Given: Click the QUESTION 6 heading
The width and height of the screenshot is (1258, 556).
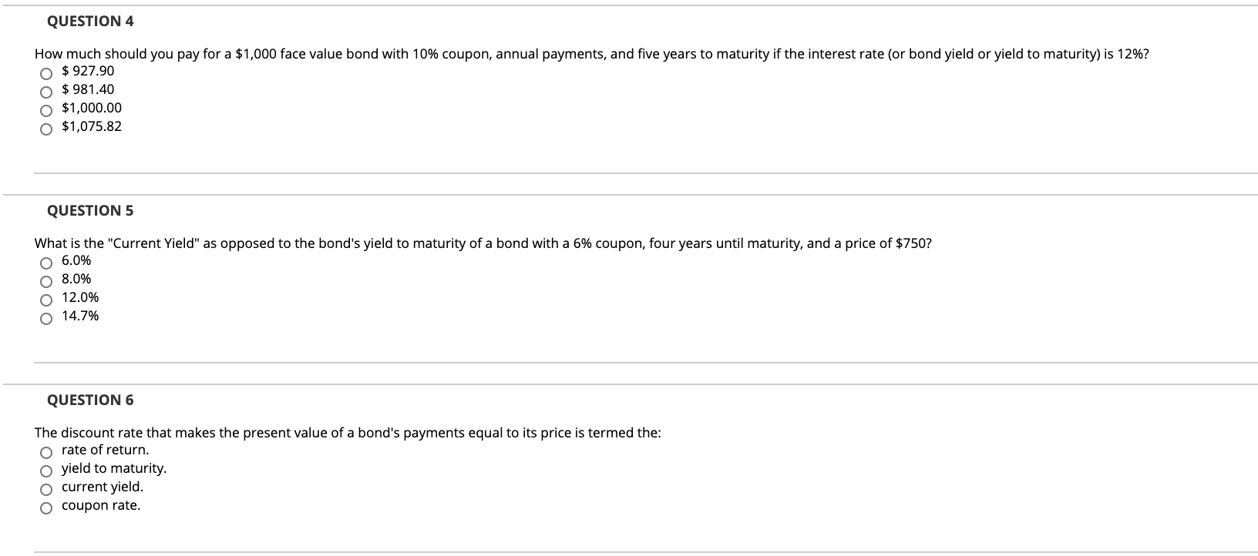Looking at the screenshot, I should pyautogui.click(x=89, y=400).
